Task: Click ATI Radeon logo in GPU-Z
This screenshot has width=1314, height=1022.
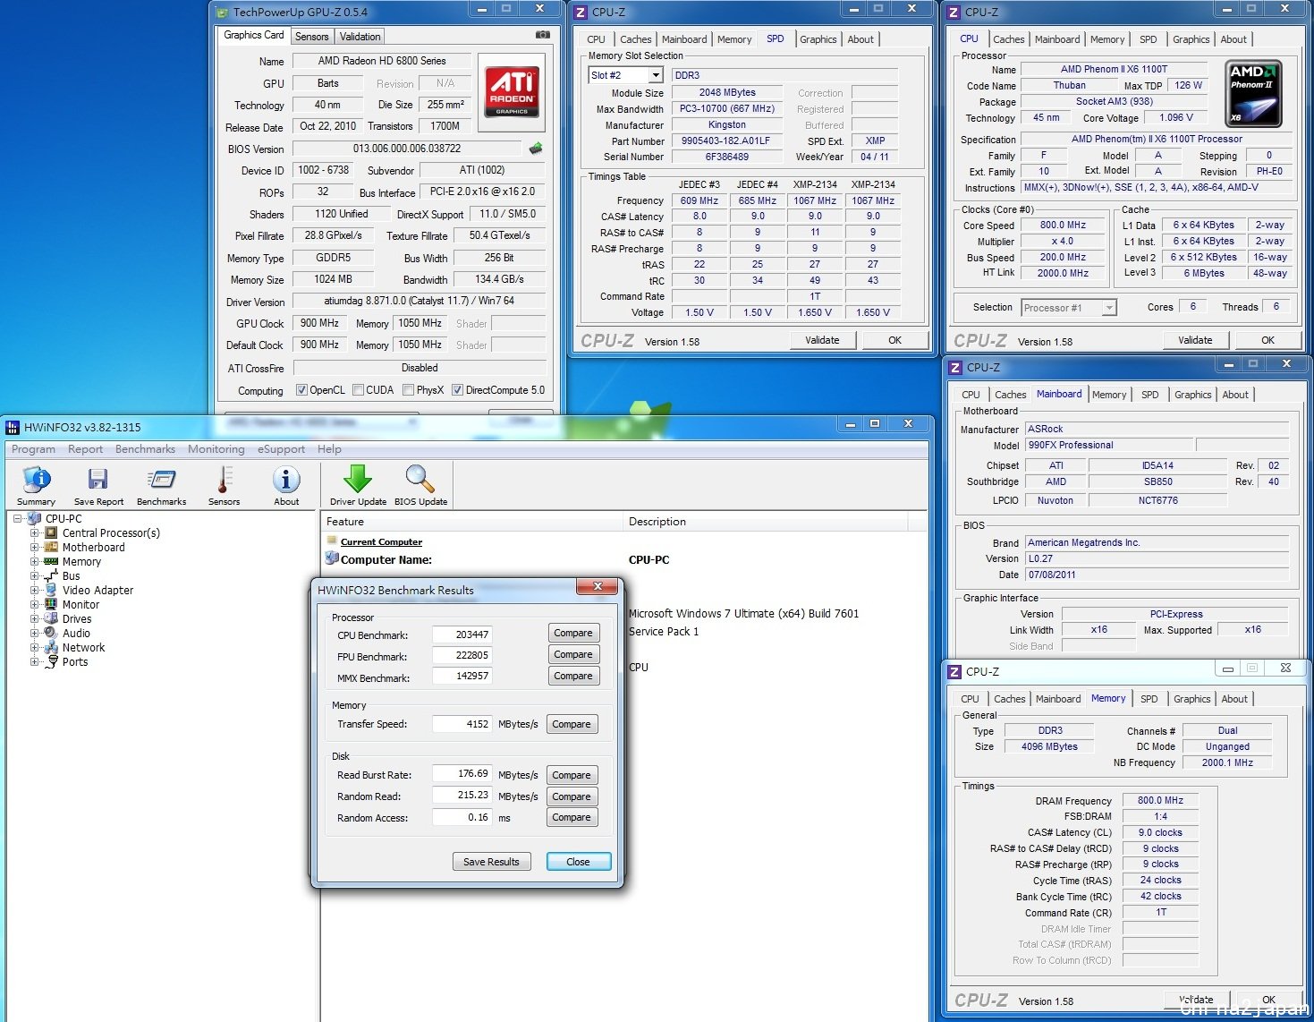Action: pos(512,93)
